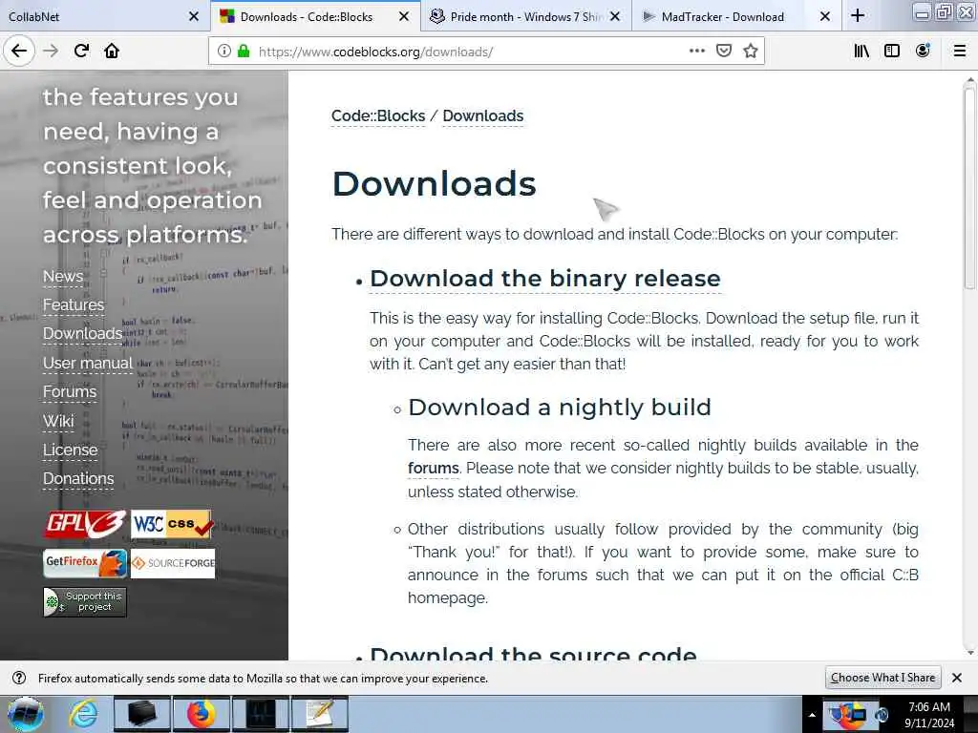Show site information icon in address bar
978x733 pixels.
coord(223,51)
